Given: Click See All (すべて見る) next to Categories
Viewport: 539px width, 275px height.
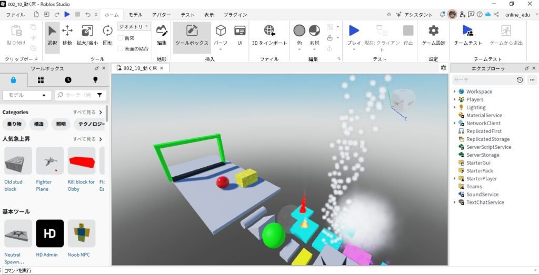Looking at the screenshot, I should [x=84, y=112].
